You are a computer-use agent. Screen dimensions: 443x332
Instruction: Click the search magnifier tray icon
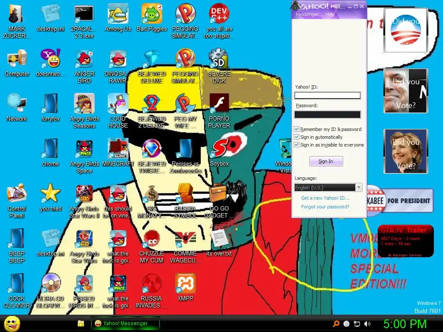(x=336, y=324)
